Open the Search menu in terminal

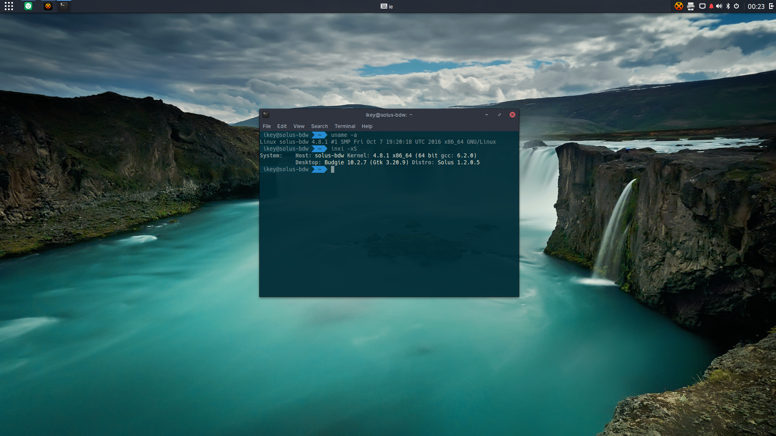point(319,126)
